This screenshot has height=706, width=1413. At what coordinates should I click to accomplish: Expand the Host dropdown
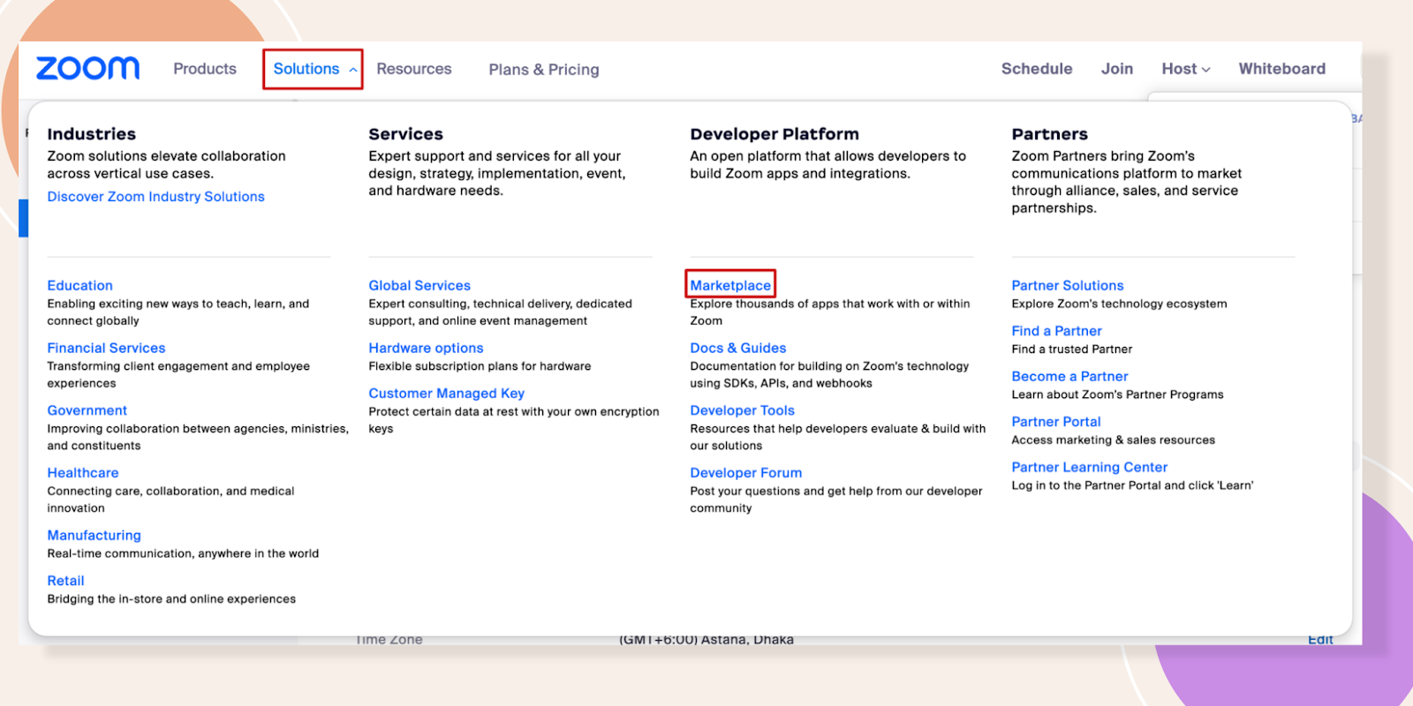click(1186, 69)
